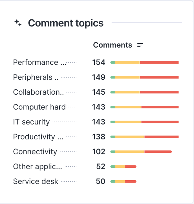The width and height of the screenshot is (194, 204).
Task: Open the Performance topic row
Action: coord(39,62)
